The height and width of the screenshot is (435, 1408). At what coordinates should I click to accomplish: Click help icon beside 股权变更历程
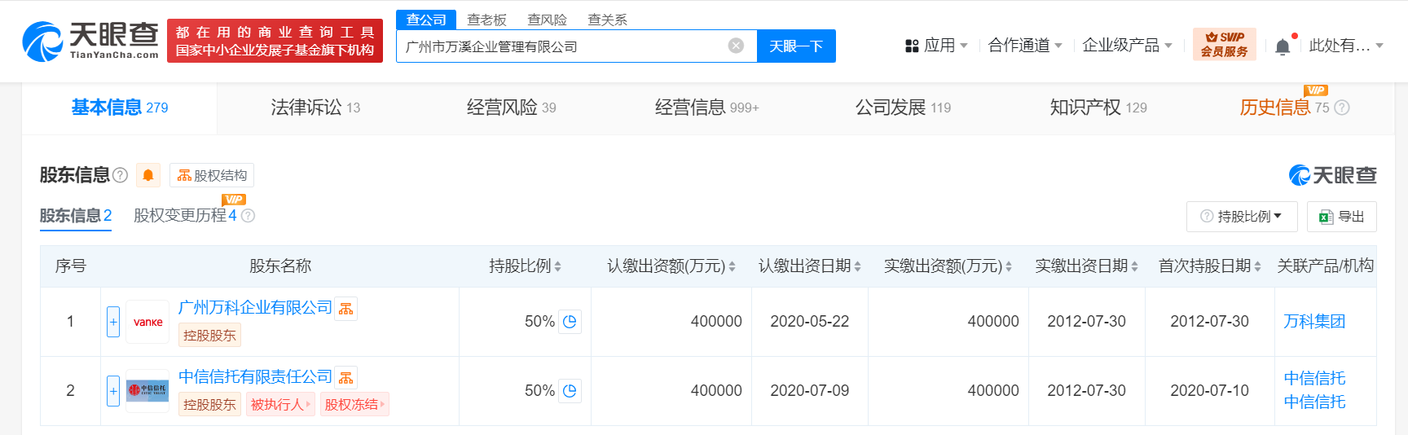(248, 216)
